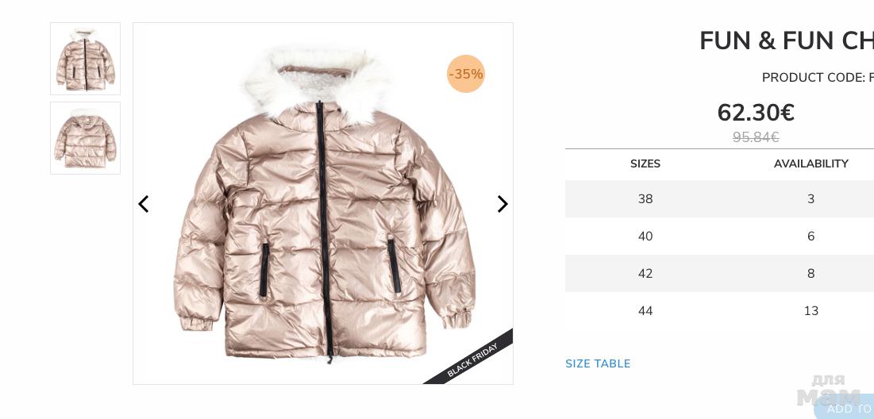Click the AVAILABILITY column header
The width and height of the screenshot is (874, 419).
[x=811, y=163]
